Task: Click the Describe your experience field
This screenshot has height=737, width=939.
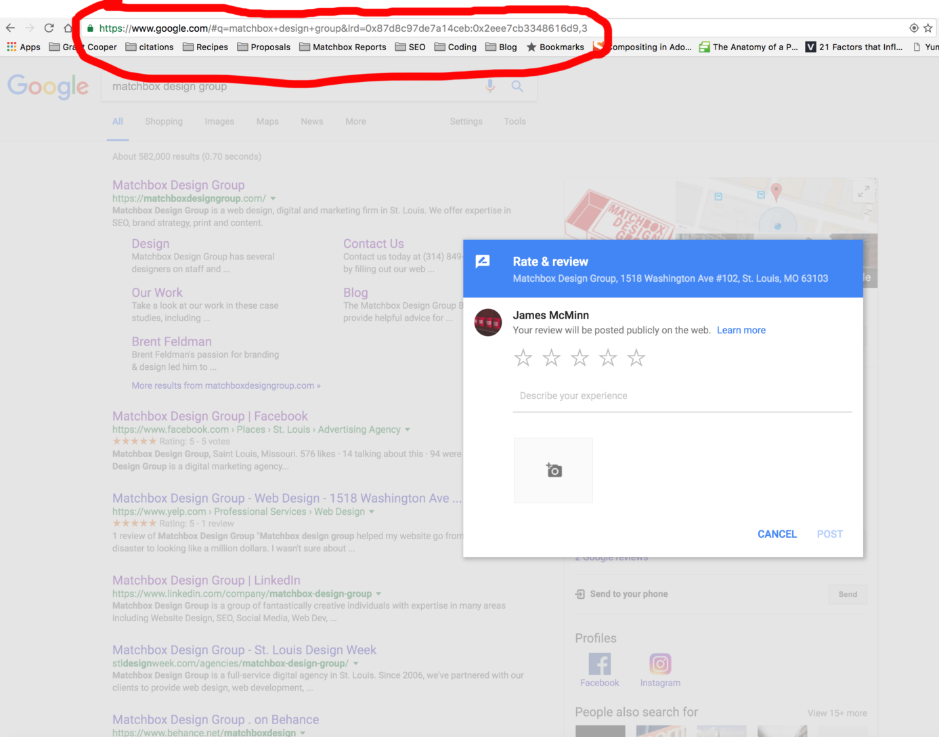Action: 682,396
